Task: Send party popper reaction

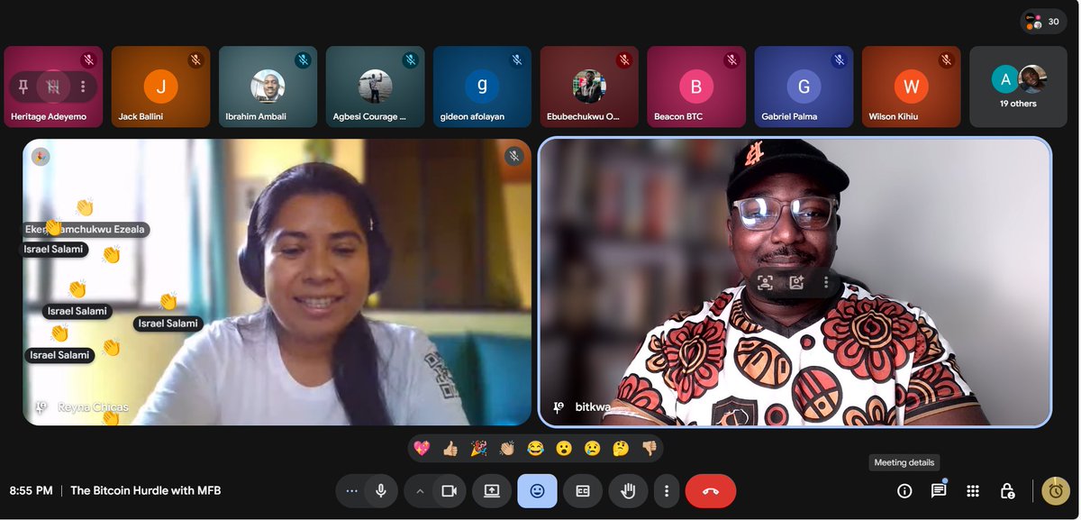Action: [478, 448]
